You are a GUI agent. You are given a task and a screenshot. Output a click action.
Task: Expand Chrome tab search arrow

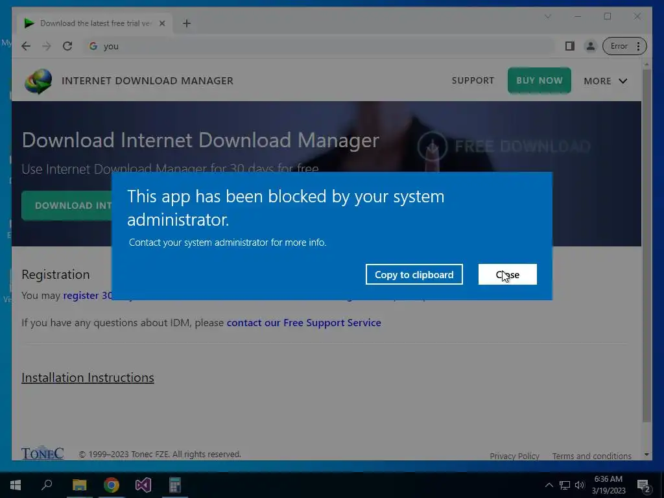547,16
